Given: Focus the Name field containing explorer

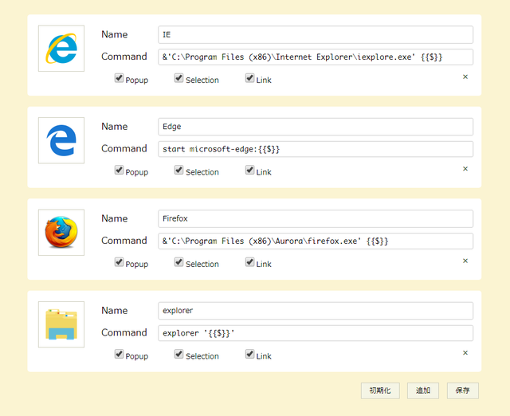Looking at the screenshot, I should click(316, 311).
